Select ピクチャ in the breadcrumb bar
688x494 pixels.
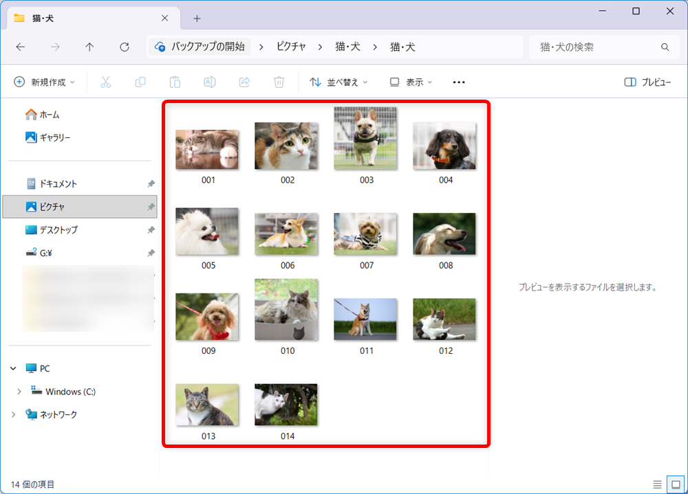click(292, 47)
